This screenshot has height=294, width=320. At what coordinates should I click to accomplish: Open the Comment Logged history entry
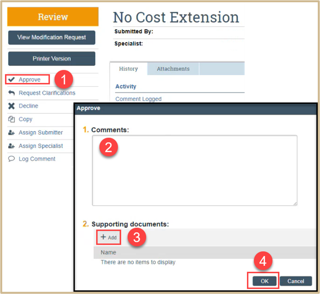(x=139, y=99)
